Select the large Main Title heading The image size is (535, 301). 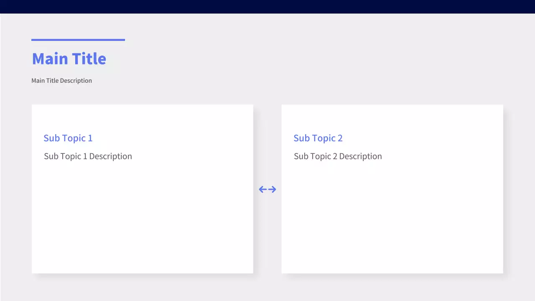pyautogui.click(x=69, y=59)
